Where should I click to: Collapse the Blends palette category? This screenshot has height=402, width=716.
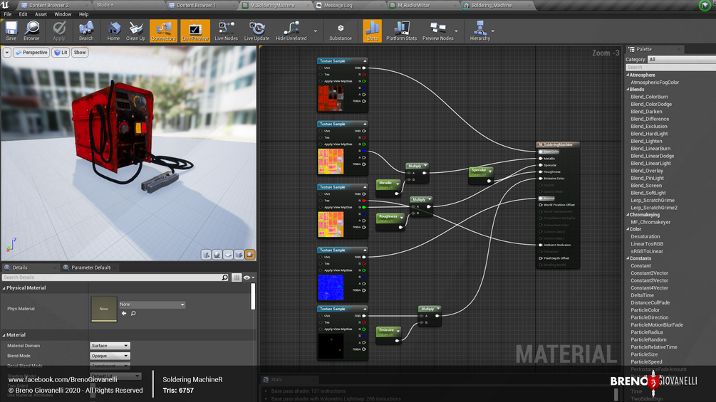pos(628,90)
